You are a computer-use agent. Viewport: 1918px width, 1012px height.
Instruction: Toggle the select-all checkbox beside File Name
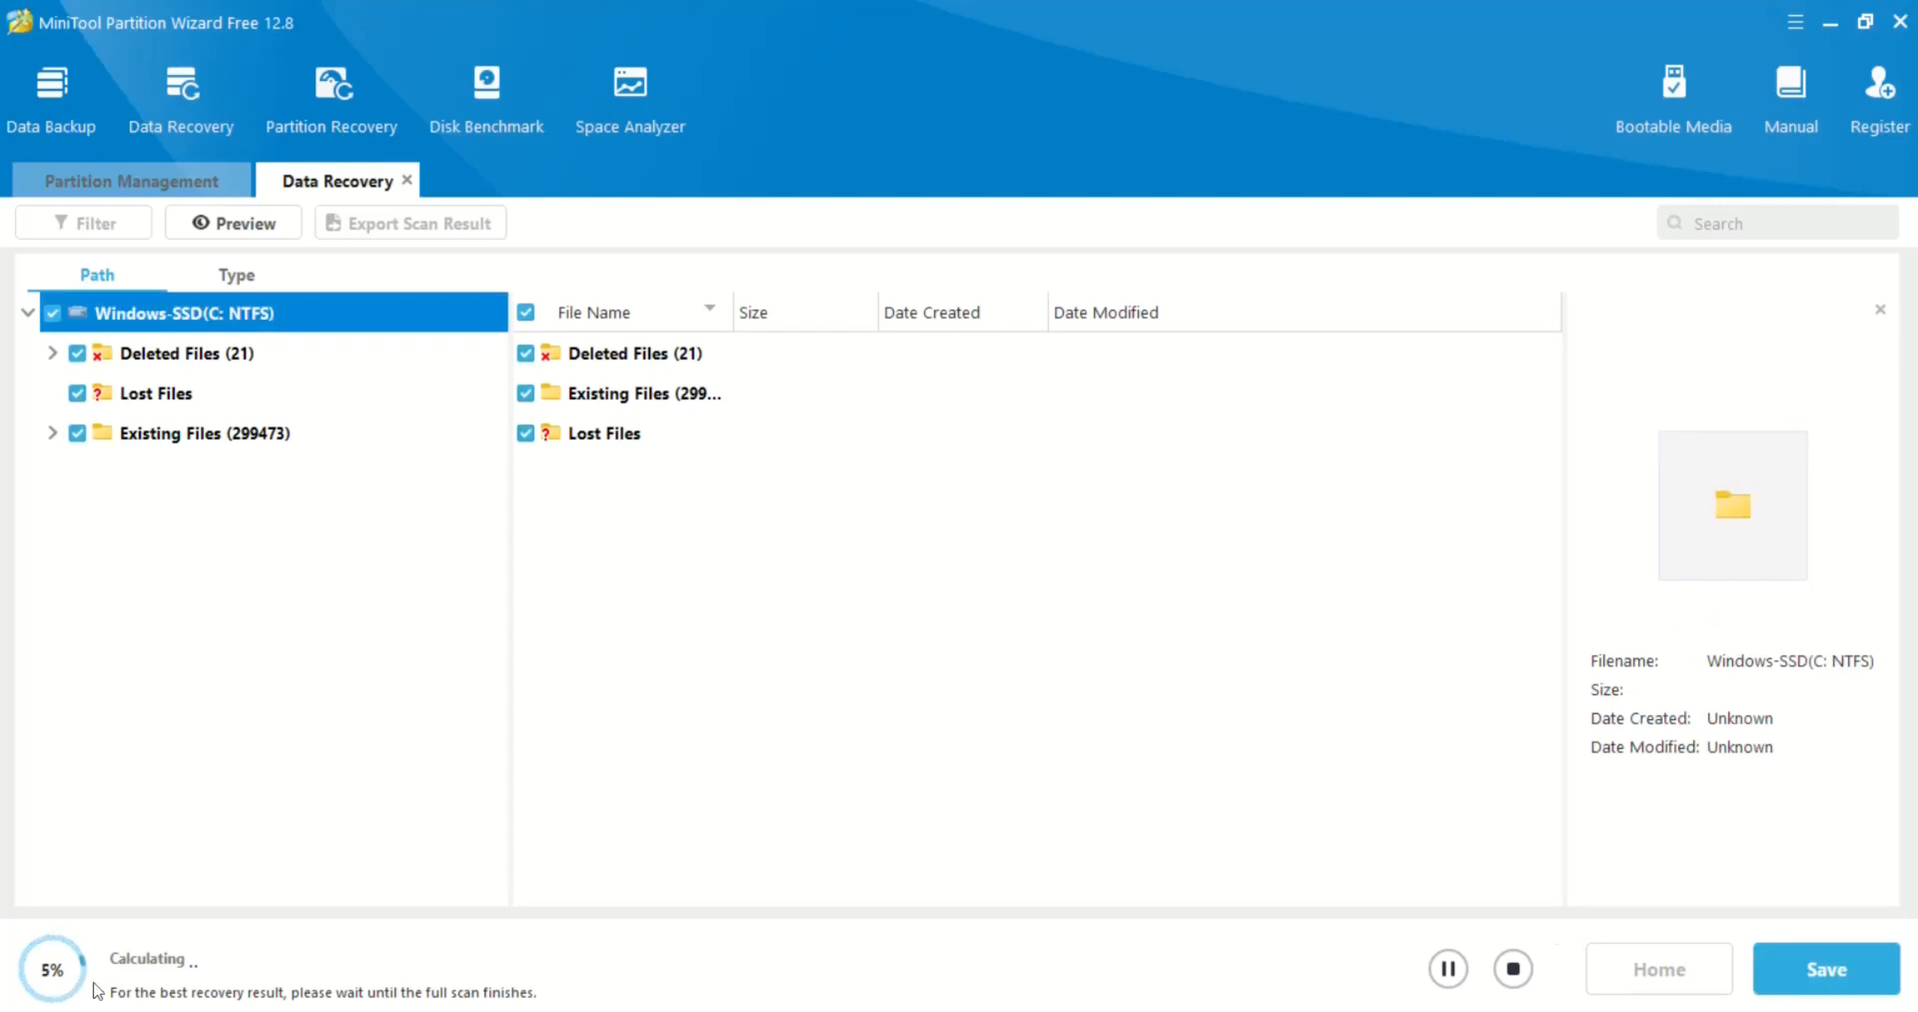[x=526, y=312]
